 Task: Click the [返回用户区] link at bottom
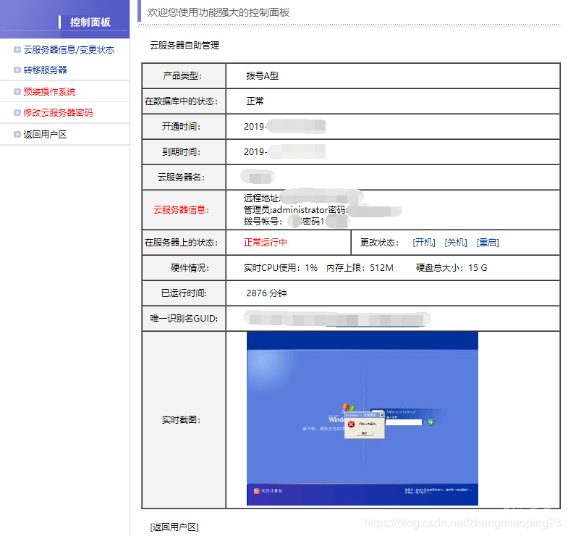point(174,527)
